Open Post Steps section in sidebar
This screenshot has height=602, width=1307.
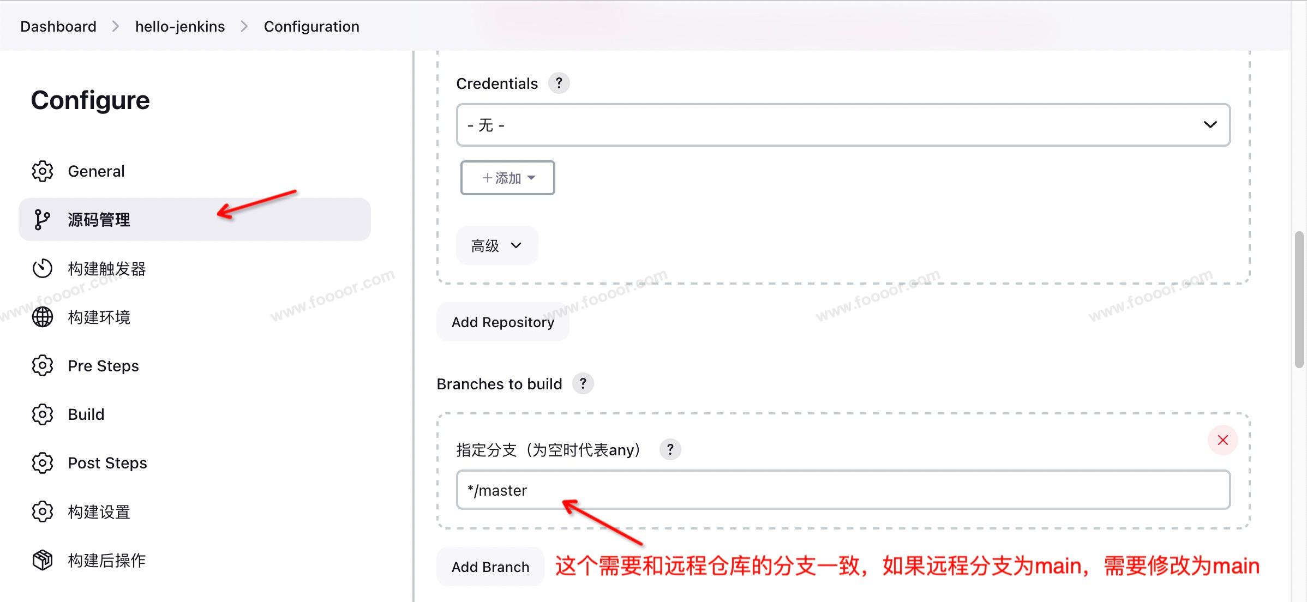click(107, 463)
